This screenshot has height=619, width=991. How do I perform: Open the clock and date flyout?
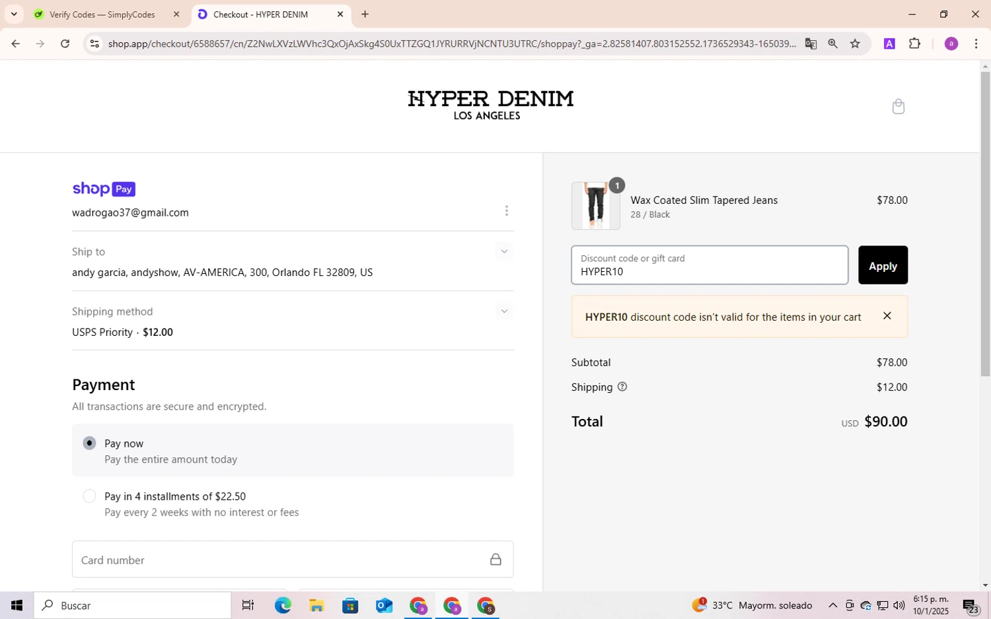coord(931,605)
